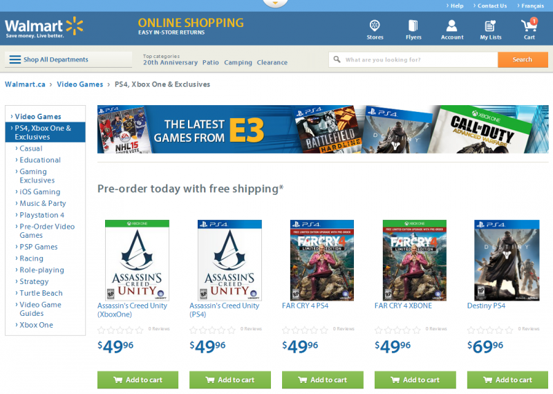Select the Clearance top category
The height and width of the screenshot is (394, 553).
272,62
